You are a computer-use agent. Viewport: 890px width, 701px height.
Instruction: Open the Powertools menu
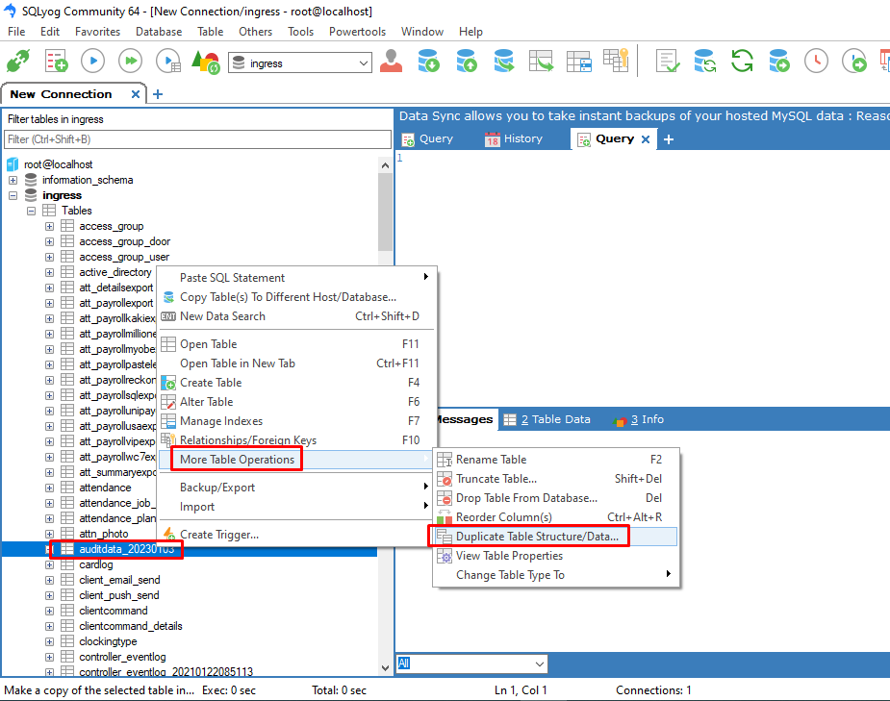click(x=357, y=32)
